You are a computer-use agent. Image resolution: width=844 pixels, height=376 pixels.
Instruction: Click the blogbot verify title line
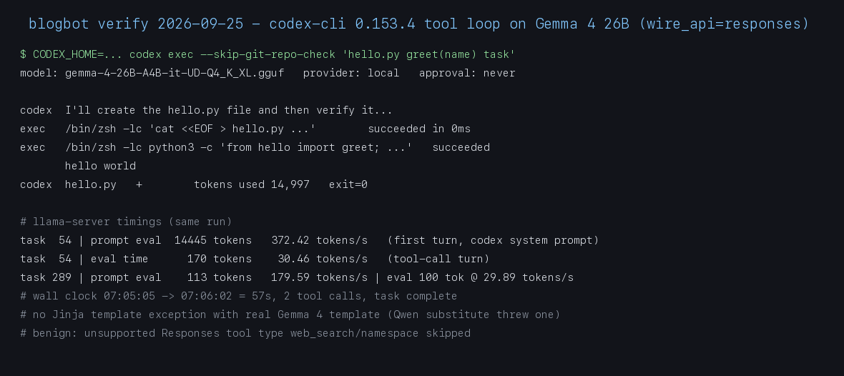418,24
